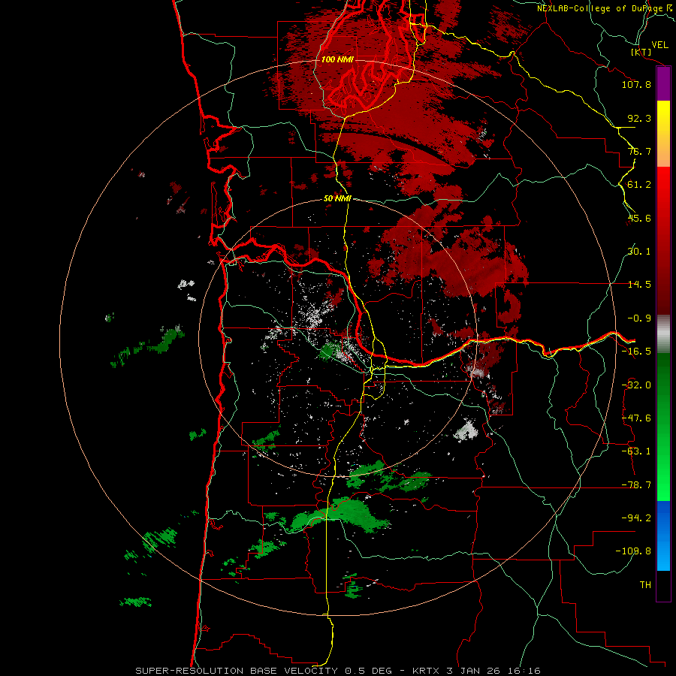Click the -32.0 scale value

tap(636, 385)
